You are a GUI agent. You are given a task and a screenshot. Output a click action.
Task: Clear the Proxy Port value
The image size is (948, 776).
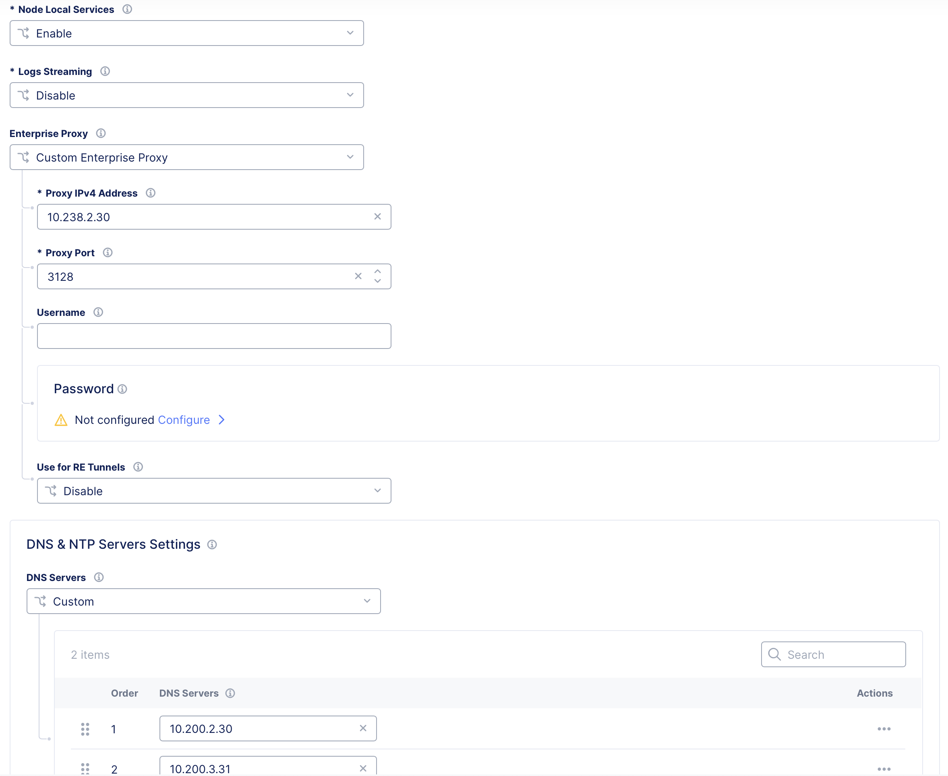(358, 276)
